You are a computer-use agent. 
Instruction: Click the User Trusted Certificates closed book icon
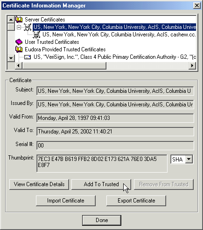[x=19, y=42]
